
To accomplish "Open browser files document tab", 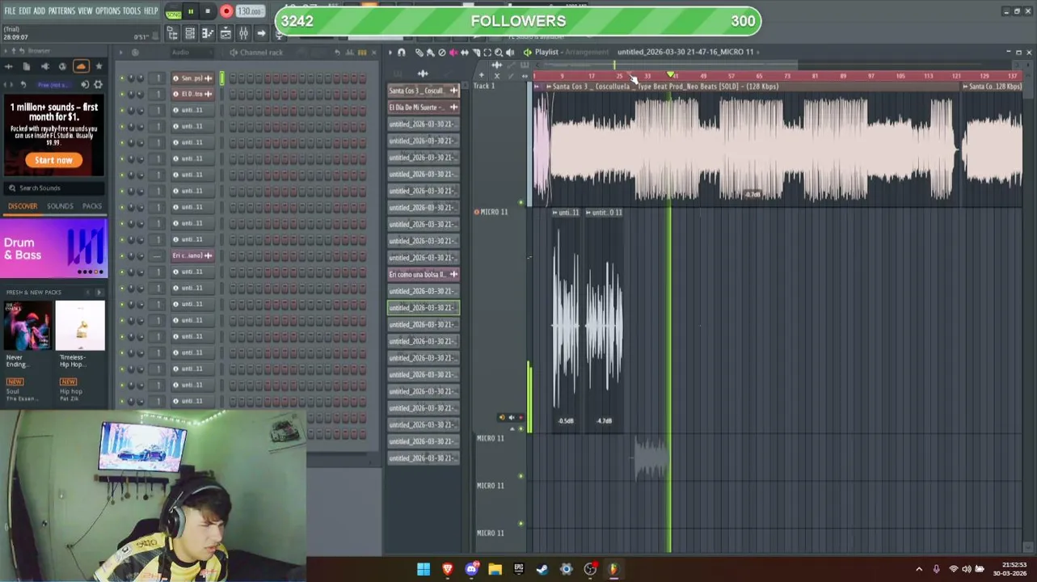I will point(27,66).
